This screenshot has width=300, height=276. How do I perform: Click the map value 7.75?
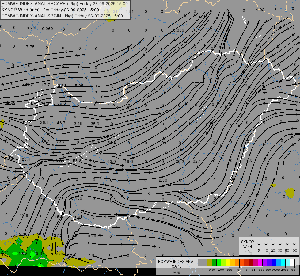point(30,47)
